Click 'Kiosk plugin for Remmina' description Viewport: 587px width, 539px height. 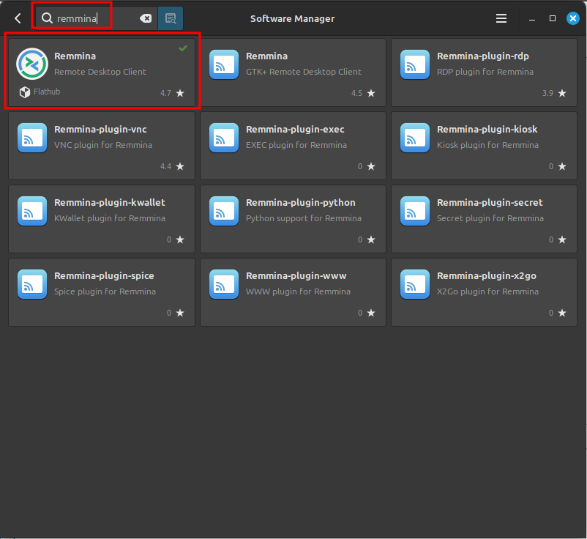point(487,145)
